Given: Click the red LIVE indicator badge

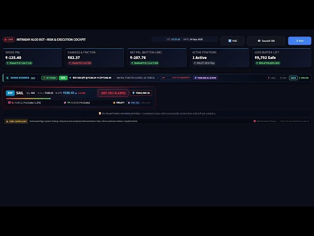Looking at the screenshot, I should coord(9,39).
